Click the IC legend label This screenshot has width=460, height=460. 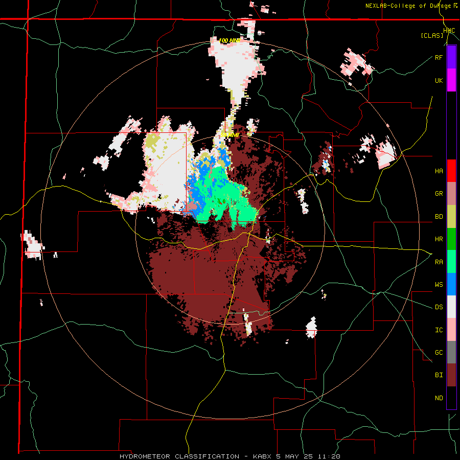pyautogui.click(x=439, y=330)
